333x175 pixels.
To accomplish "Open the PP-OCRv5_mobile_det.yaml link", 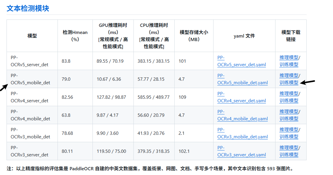I will (x=242, y=83).
